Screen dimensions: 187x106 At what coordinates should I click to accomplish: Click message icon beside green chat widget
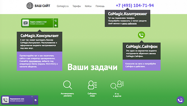point(56,25)
